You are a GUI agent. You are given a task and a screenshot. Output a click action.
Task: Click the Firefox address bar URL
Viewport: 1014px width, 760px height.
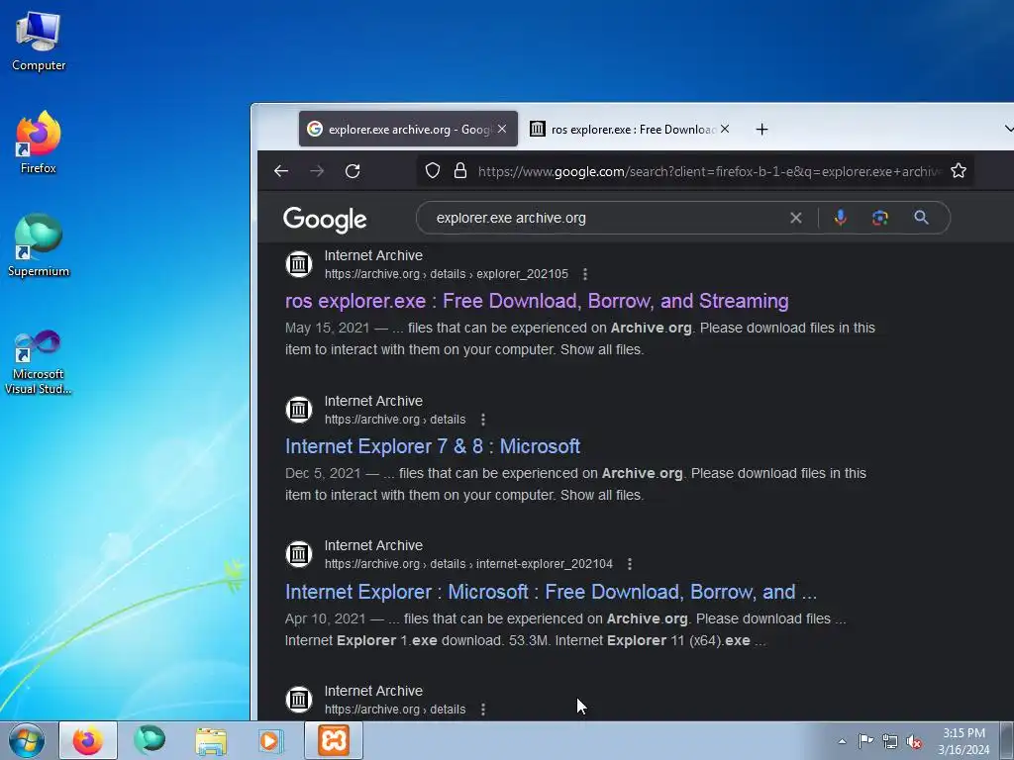(x=709, y=171)
